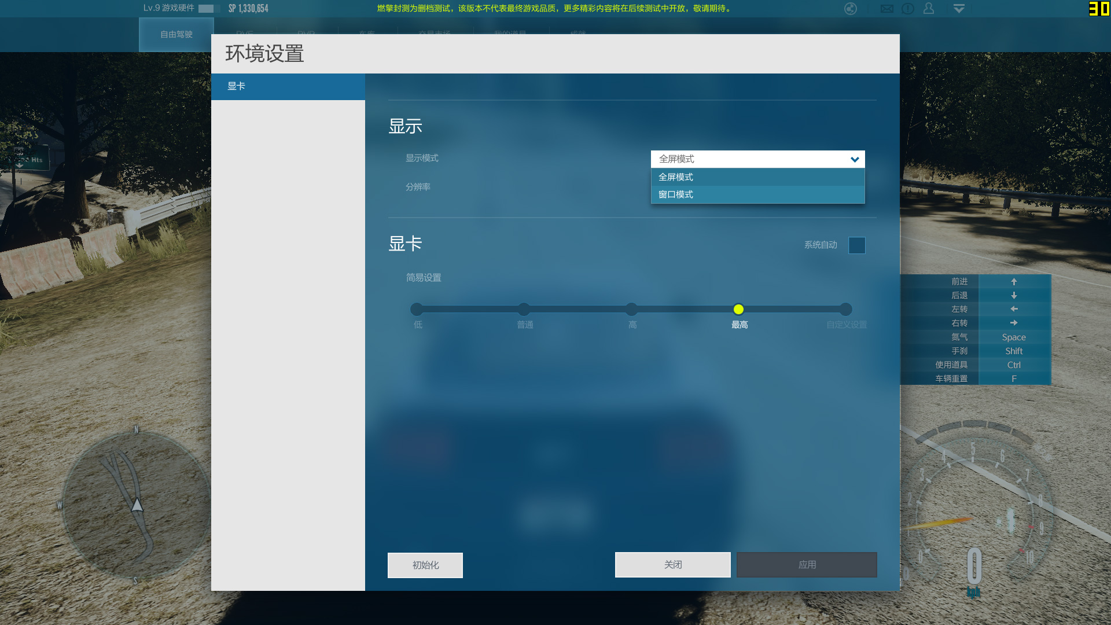
Task: Click the 分辨率 setting label
Action: pyautogui.click(x=418, y=187)
